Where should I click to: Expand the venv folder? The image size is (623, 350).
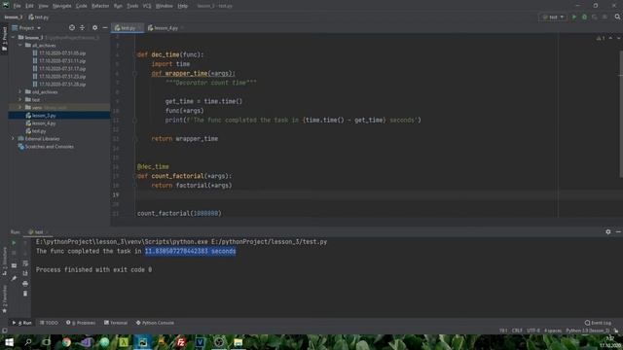pos(20,107)
